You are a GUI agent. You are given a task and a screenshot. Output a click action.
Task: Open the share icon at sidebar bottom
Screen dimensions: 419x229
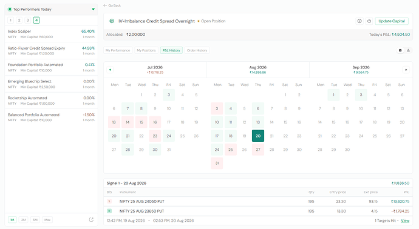click(91, 220)
